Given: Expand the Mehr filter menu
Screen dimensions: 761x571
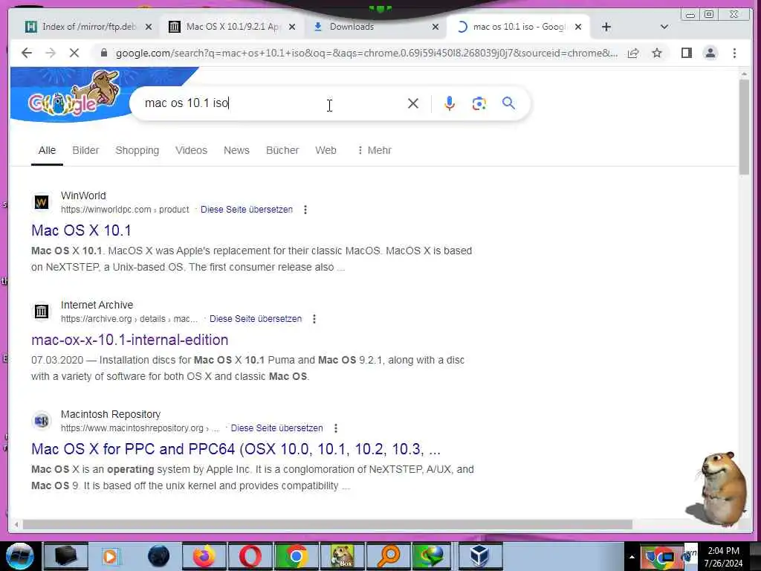Looking at the screenshot, I should pos(375,150).
